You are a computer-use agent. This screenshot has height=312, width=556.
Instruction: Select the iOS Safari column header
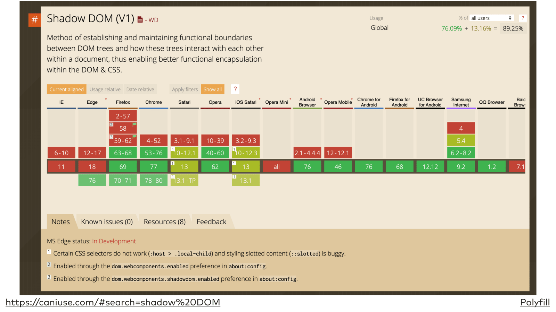246,102
